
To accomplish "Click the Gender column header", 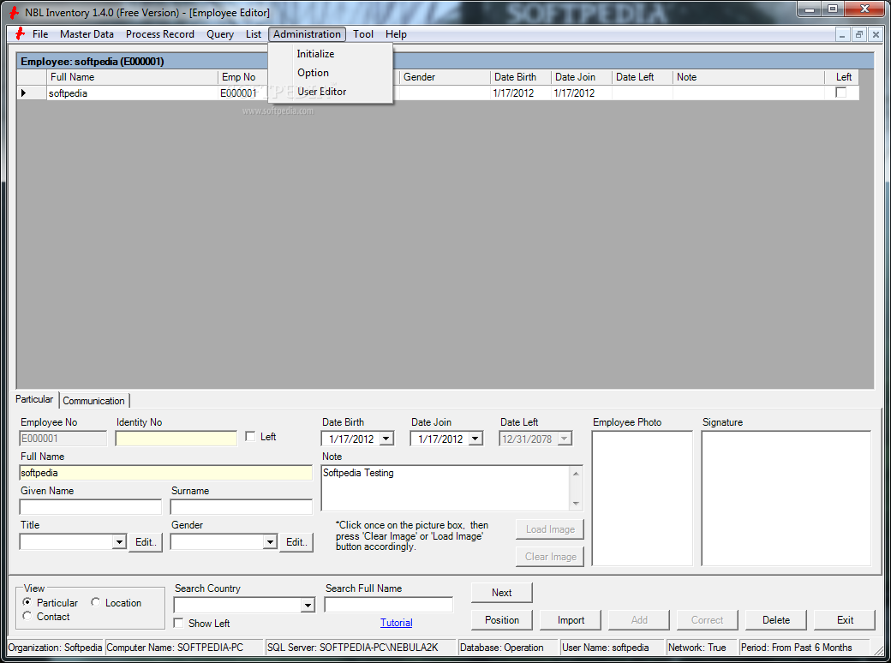I will coord(445,77).
